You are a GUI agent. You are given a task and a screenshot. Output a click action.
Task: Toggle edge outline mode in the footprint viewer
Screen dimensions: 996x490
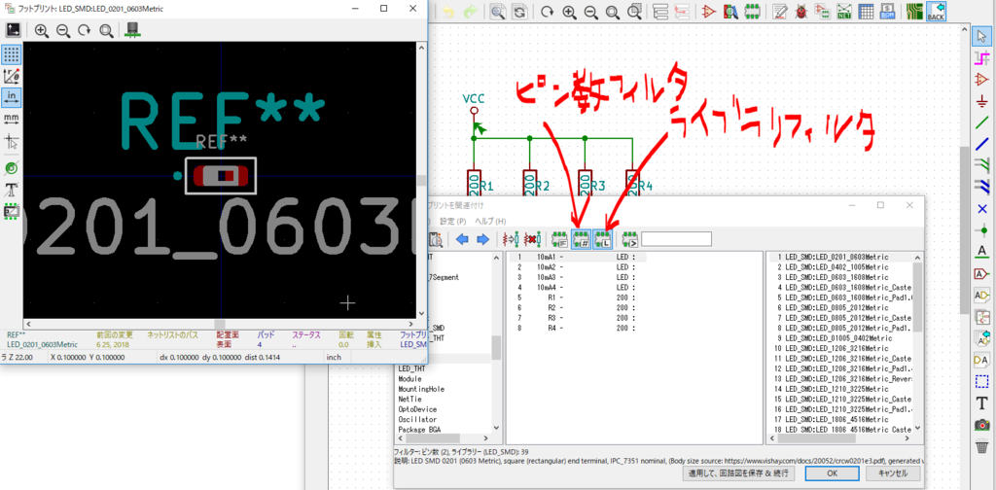(x=11, y=211)
